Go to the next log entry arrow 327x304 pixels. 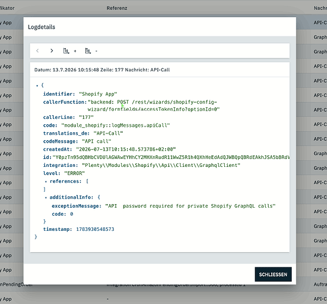click(52, 51)
